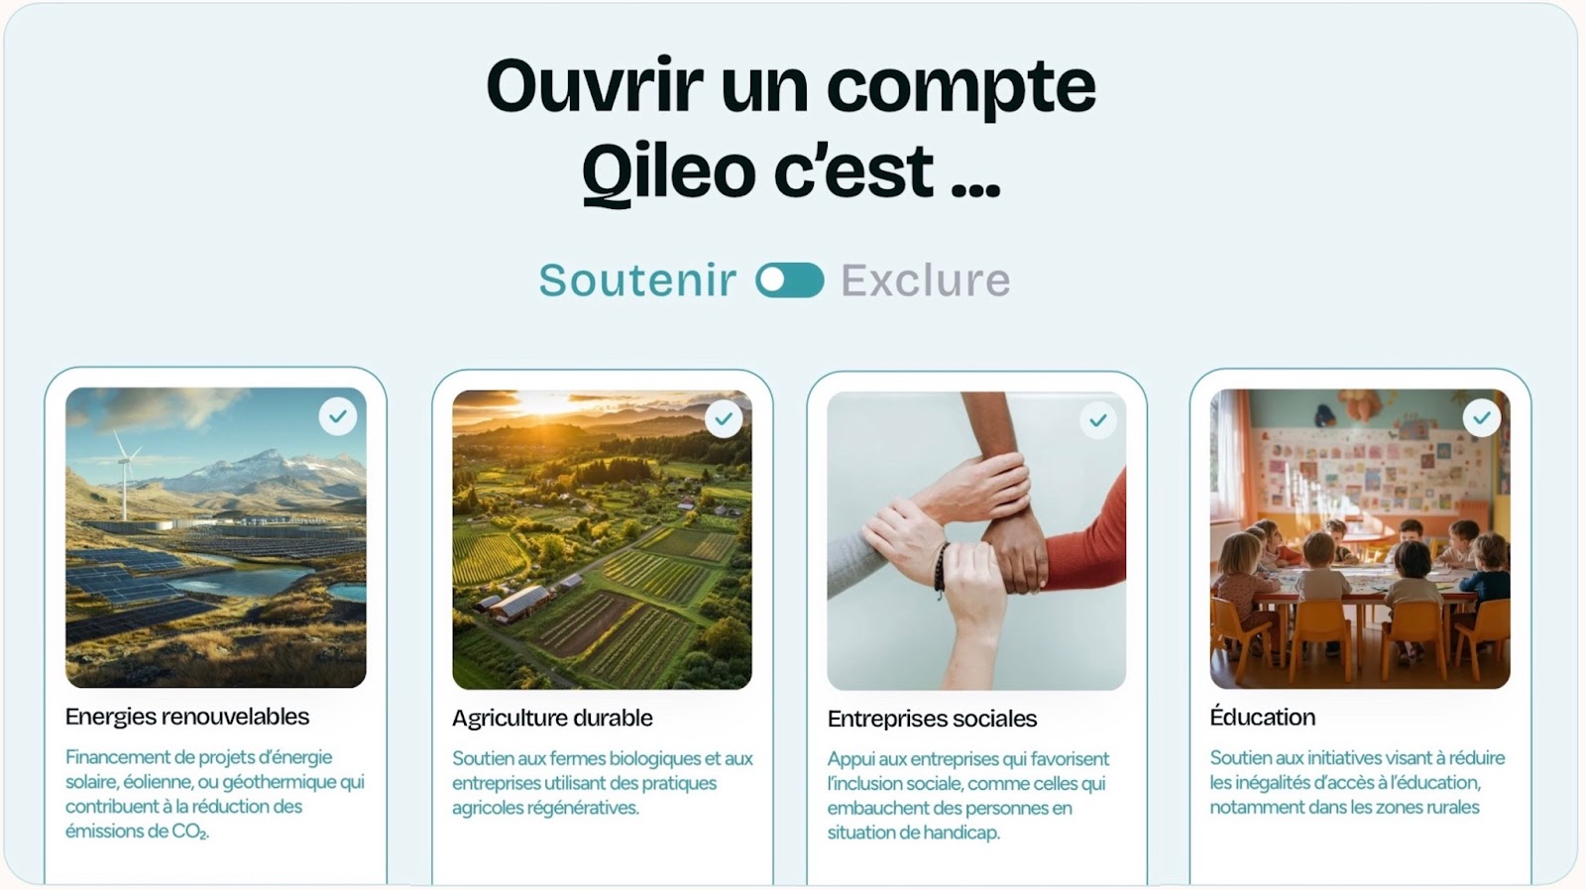Image resolution: width=1586 pixels, height=890 pixels.
Task: Click the checkmark on Agriculture durable image
Action: point(724,418)
